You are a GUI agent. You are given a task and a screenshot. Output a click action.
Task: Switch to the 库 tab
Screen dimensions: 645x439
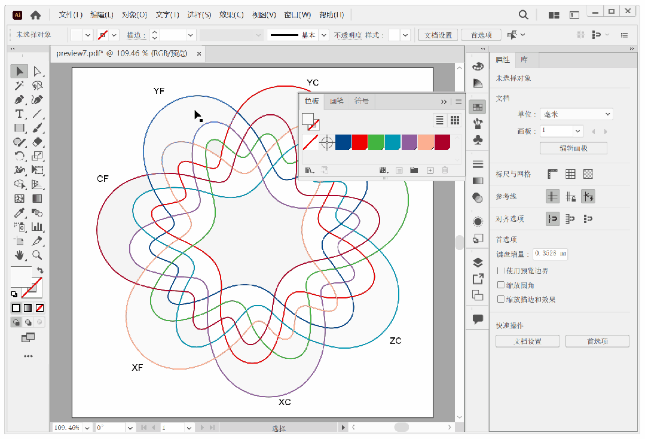(524, 60)
